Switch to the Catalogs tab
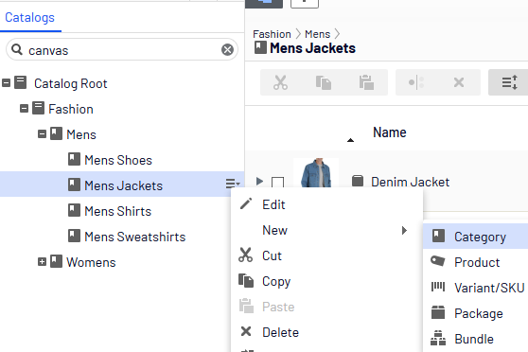The height and width of the screenshot is (352, 528). [x=29, y=18]
